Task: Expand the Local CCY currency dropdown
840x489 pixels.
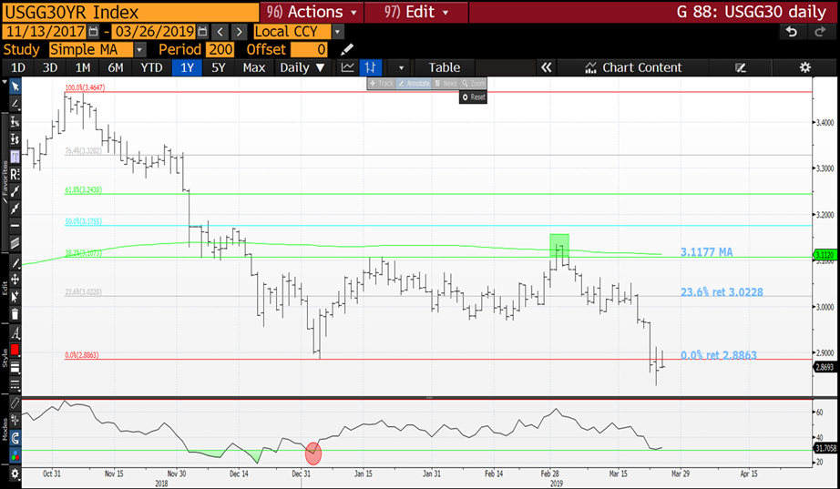Action: [x=338, y=31]
